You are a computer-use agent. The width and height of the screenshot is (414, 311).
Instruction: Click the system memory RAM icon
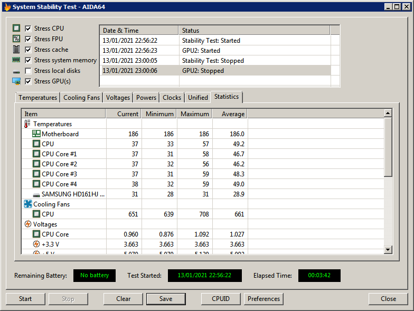[16, 60]
